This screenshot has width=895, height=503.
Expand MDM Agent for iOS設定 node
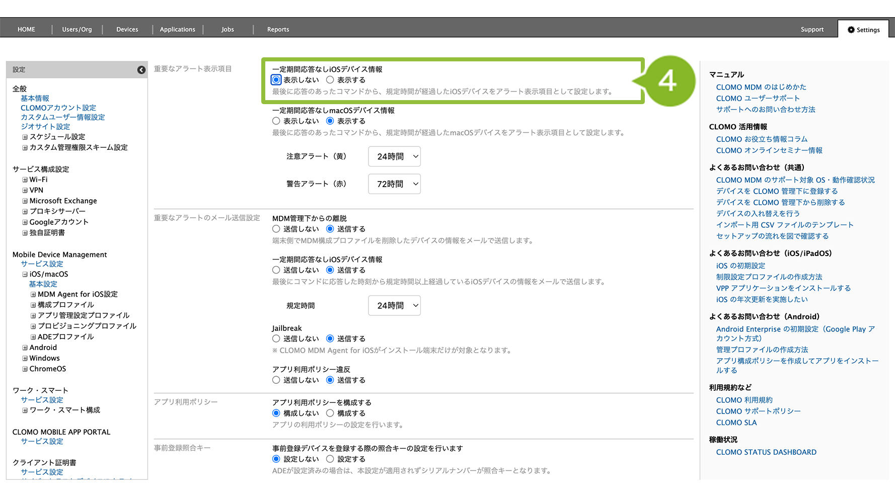tap(33, 294)
